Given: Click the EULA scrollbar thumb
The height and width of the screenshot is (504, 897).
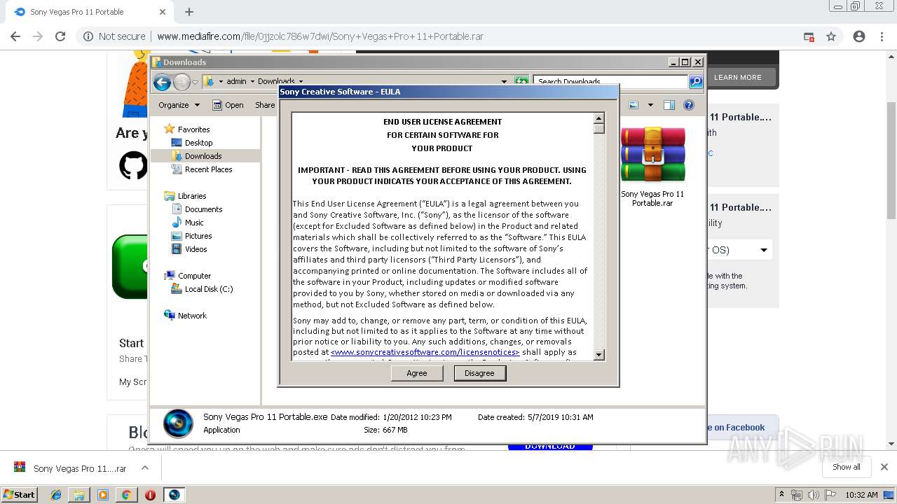Looking at the screenshot, I should pos(599,129).
